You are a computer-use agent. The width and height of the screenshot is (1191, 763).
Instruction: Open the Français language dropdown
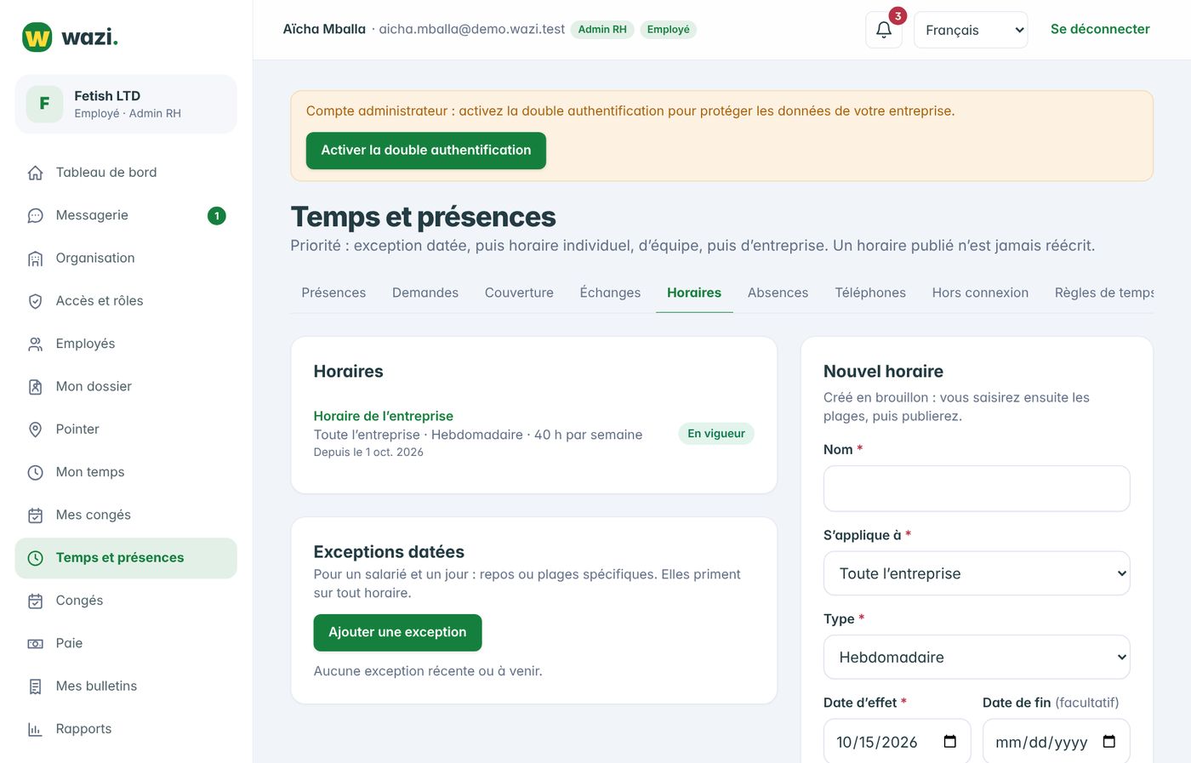click(x=971, y=30)
